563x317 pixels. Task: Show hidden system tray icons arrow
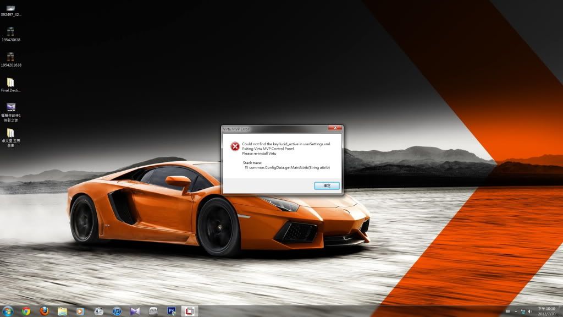[516, 311]
